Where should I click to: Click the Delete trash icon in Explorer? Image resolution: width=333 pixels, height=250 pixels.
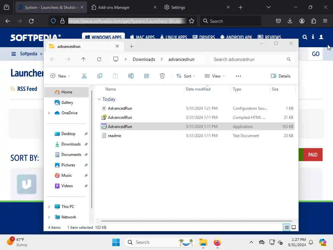(162, 76)
